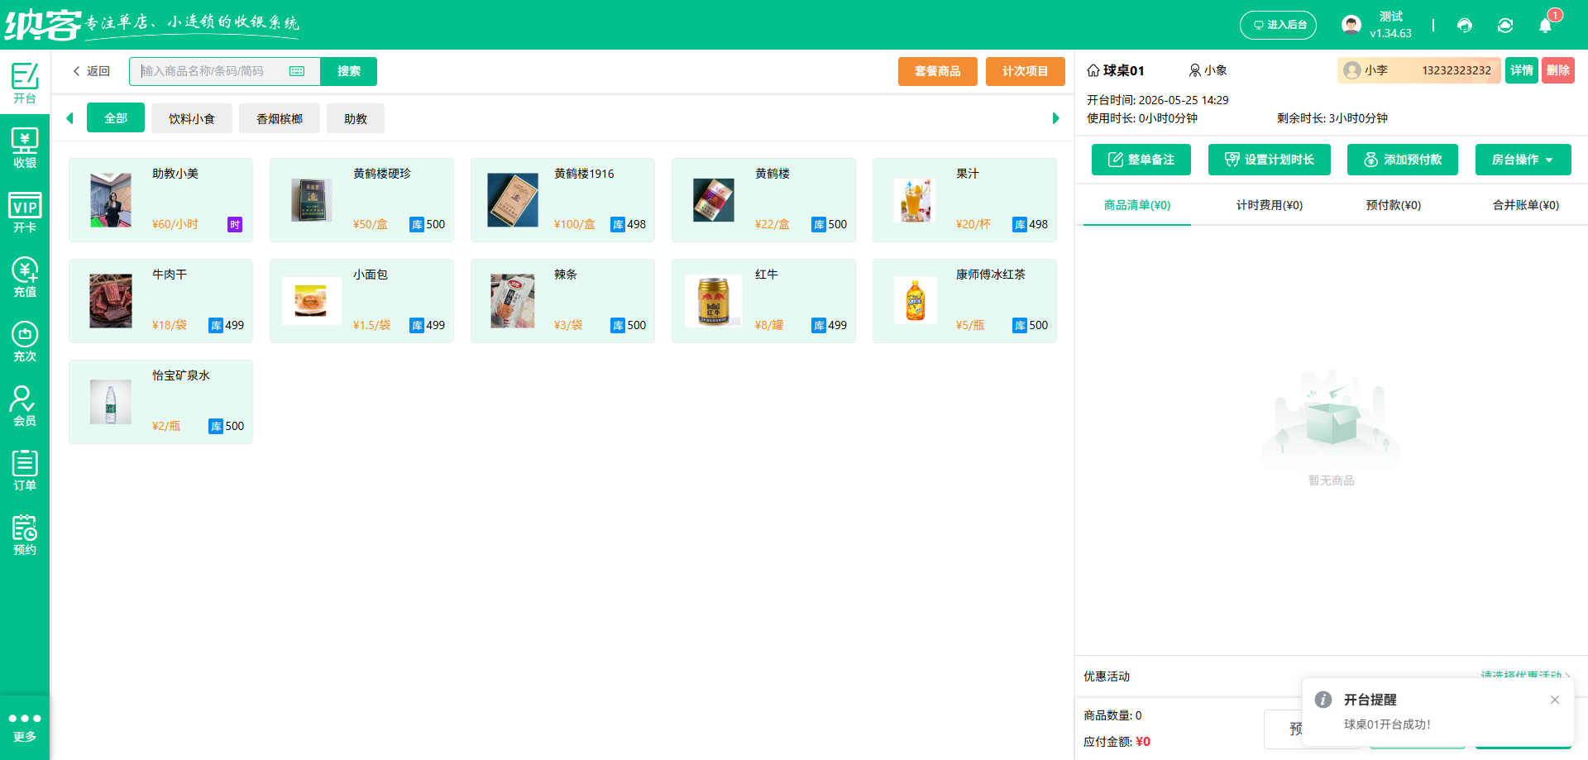The image size is (1588, 760).
Task: Click the user avatar for 测试
Action: (x=1351, y=25)
